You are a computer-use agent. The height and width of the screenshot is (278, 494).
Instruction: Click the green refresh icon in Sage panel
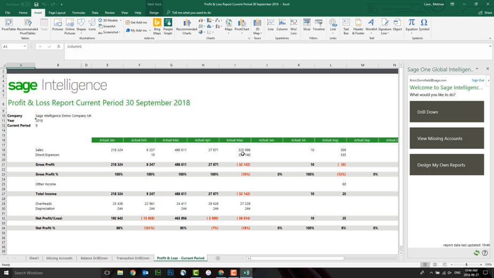476,253
